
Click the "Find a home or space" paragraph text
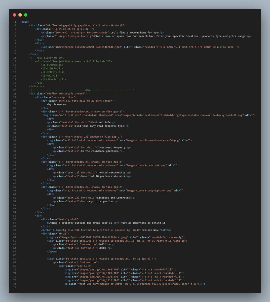tap(170, 36)
